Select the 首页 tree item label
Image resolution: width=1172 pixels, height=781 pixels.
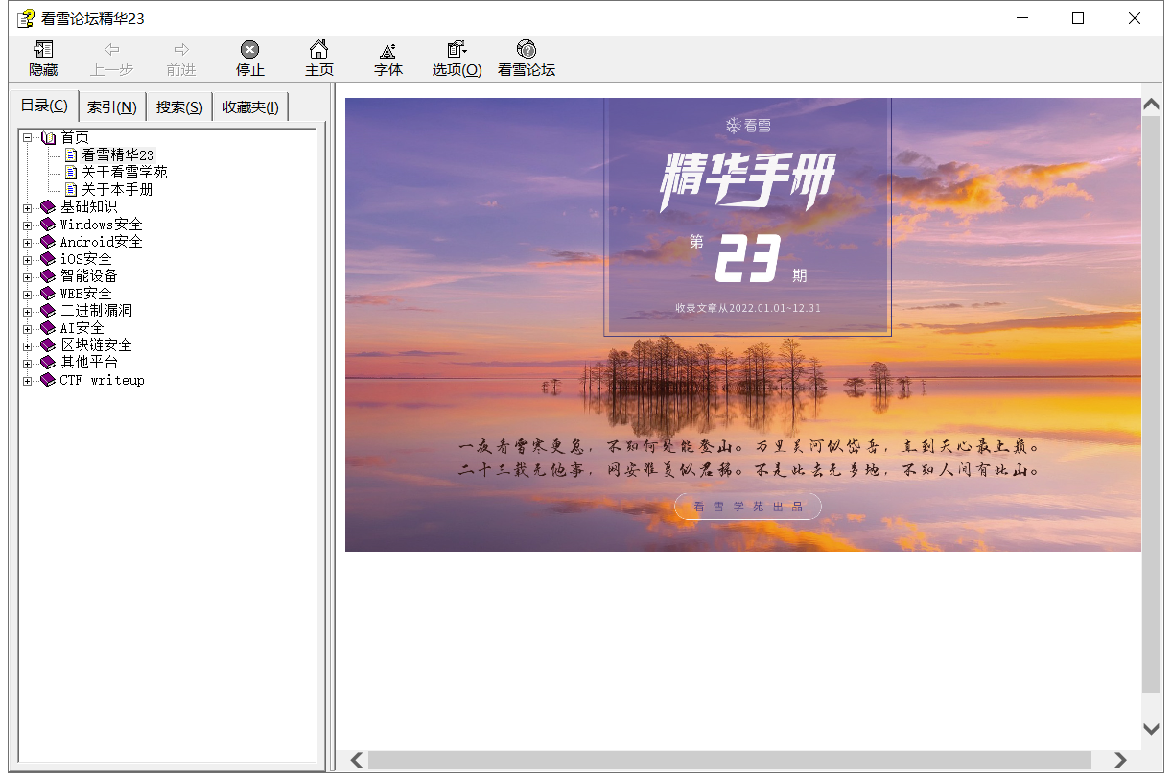pyautogui.click(x=75, y=137)
